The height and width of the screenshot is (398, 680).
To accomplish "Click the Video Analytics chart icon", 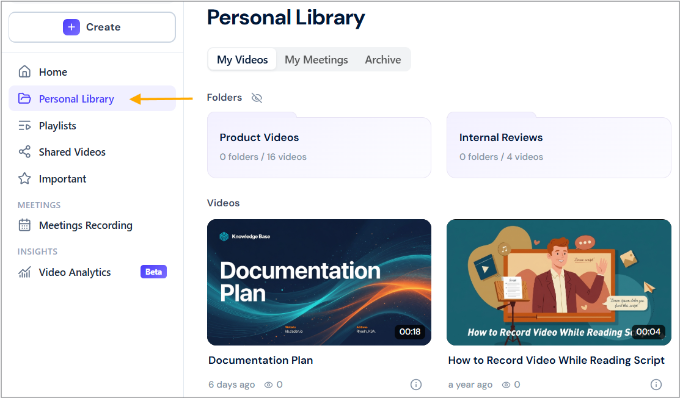I will (x=24, y=272).
